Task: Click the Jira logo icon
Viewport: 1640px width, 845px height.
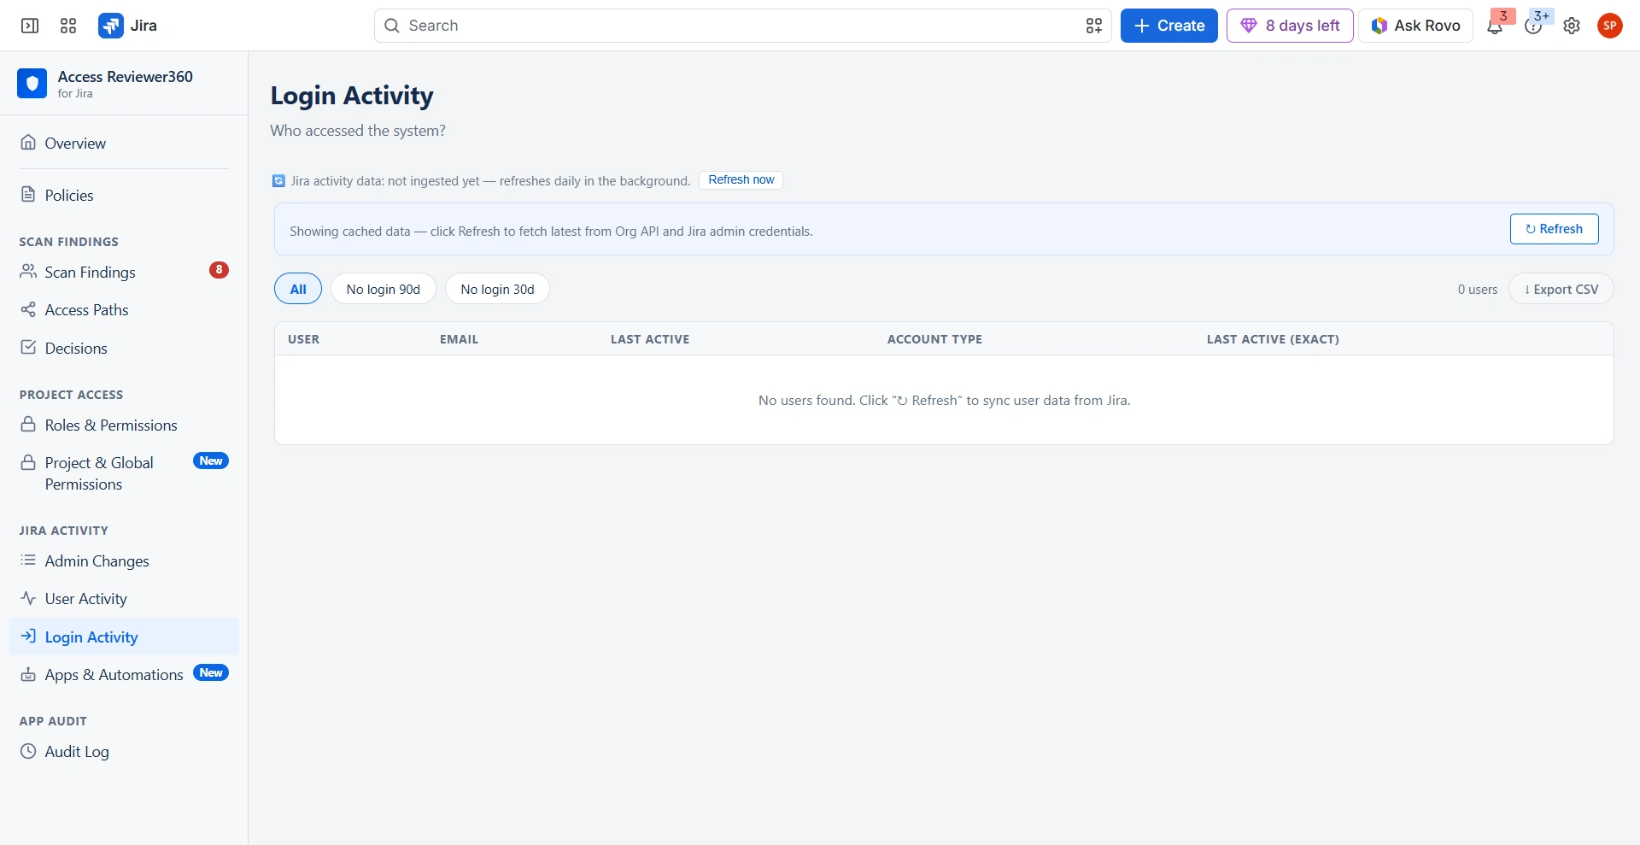Action: coord(111,26)
